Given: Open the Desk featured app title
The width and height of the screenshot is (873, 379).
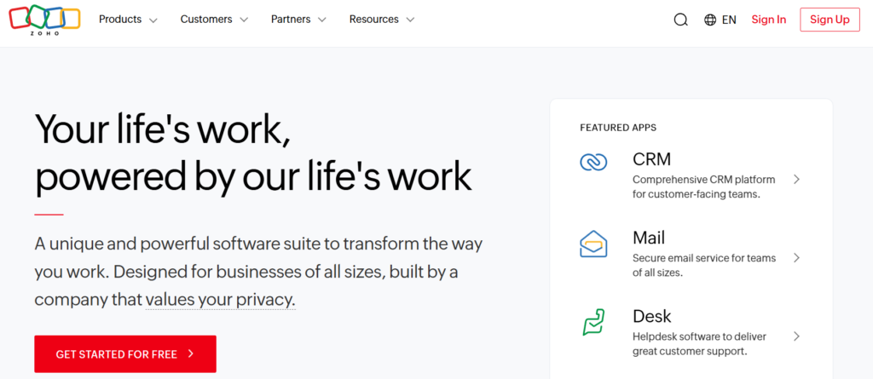Looking at the screenshot, I should tap(652, 316).
